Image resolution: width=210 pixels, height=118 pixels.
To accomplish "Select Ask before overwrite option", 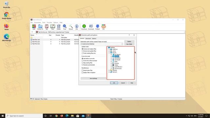I will (x=88, y=59).
